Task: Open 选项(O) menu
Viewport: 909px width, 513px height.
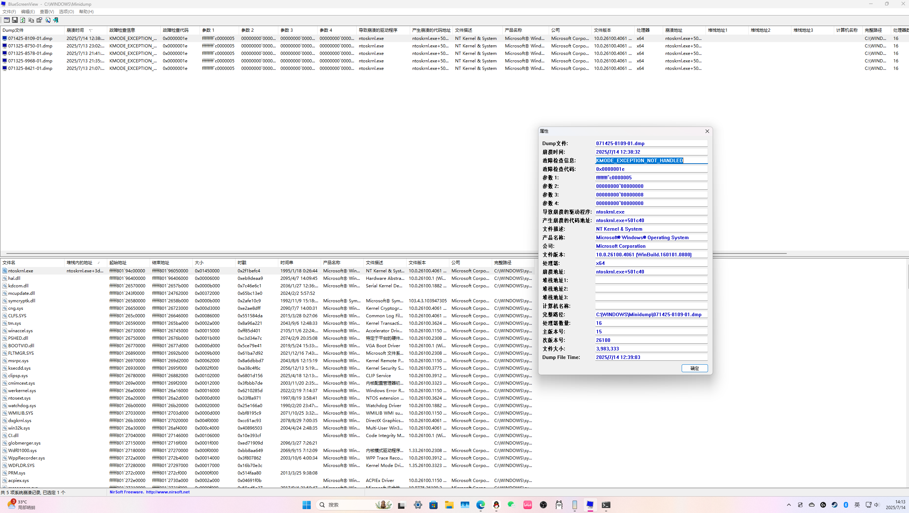Action: click(66, 12)
